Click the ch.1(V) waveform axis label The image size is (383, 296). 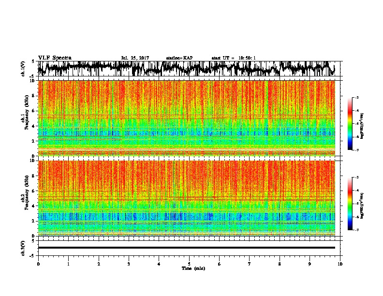23,69
